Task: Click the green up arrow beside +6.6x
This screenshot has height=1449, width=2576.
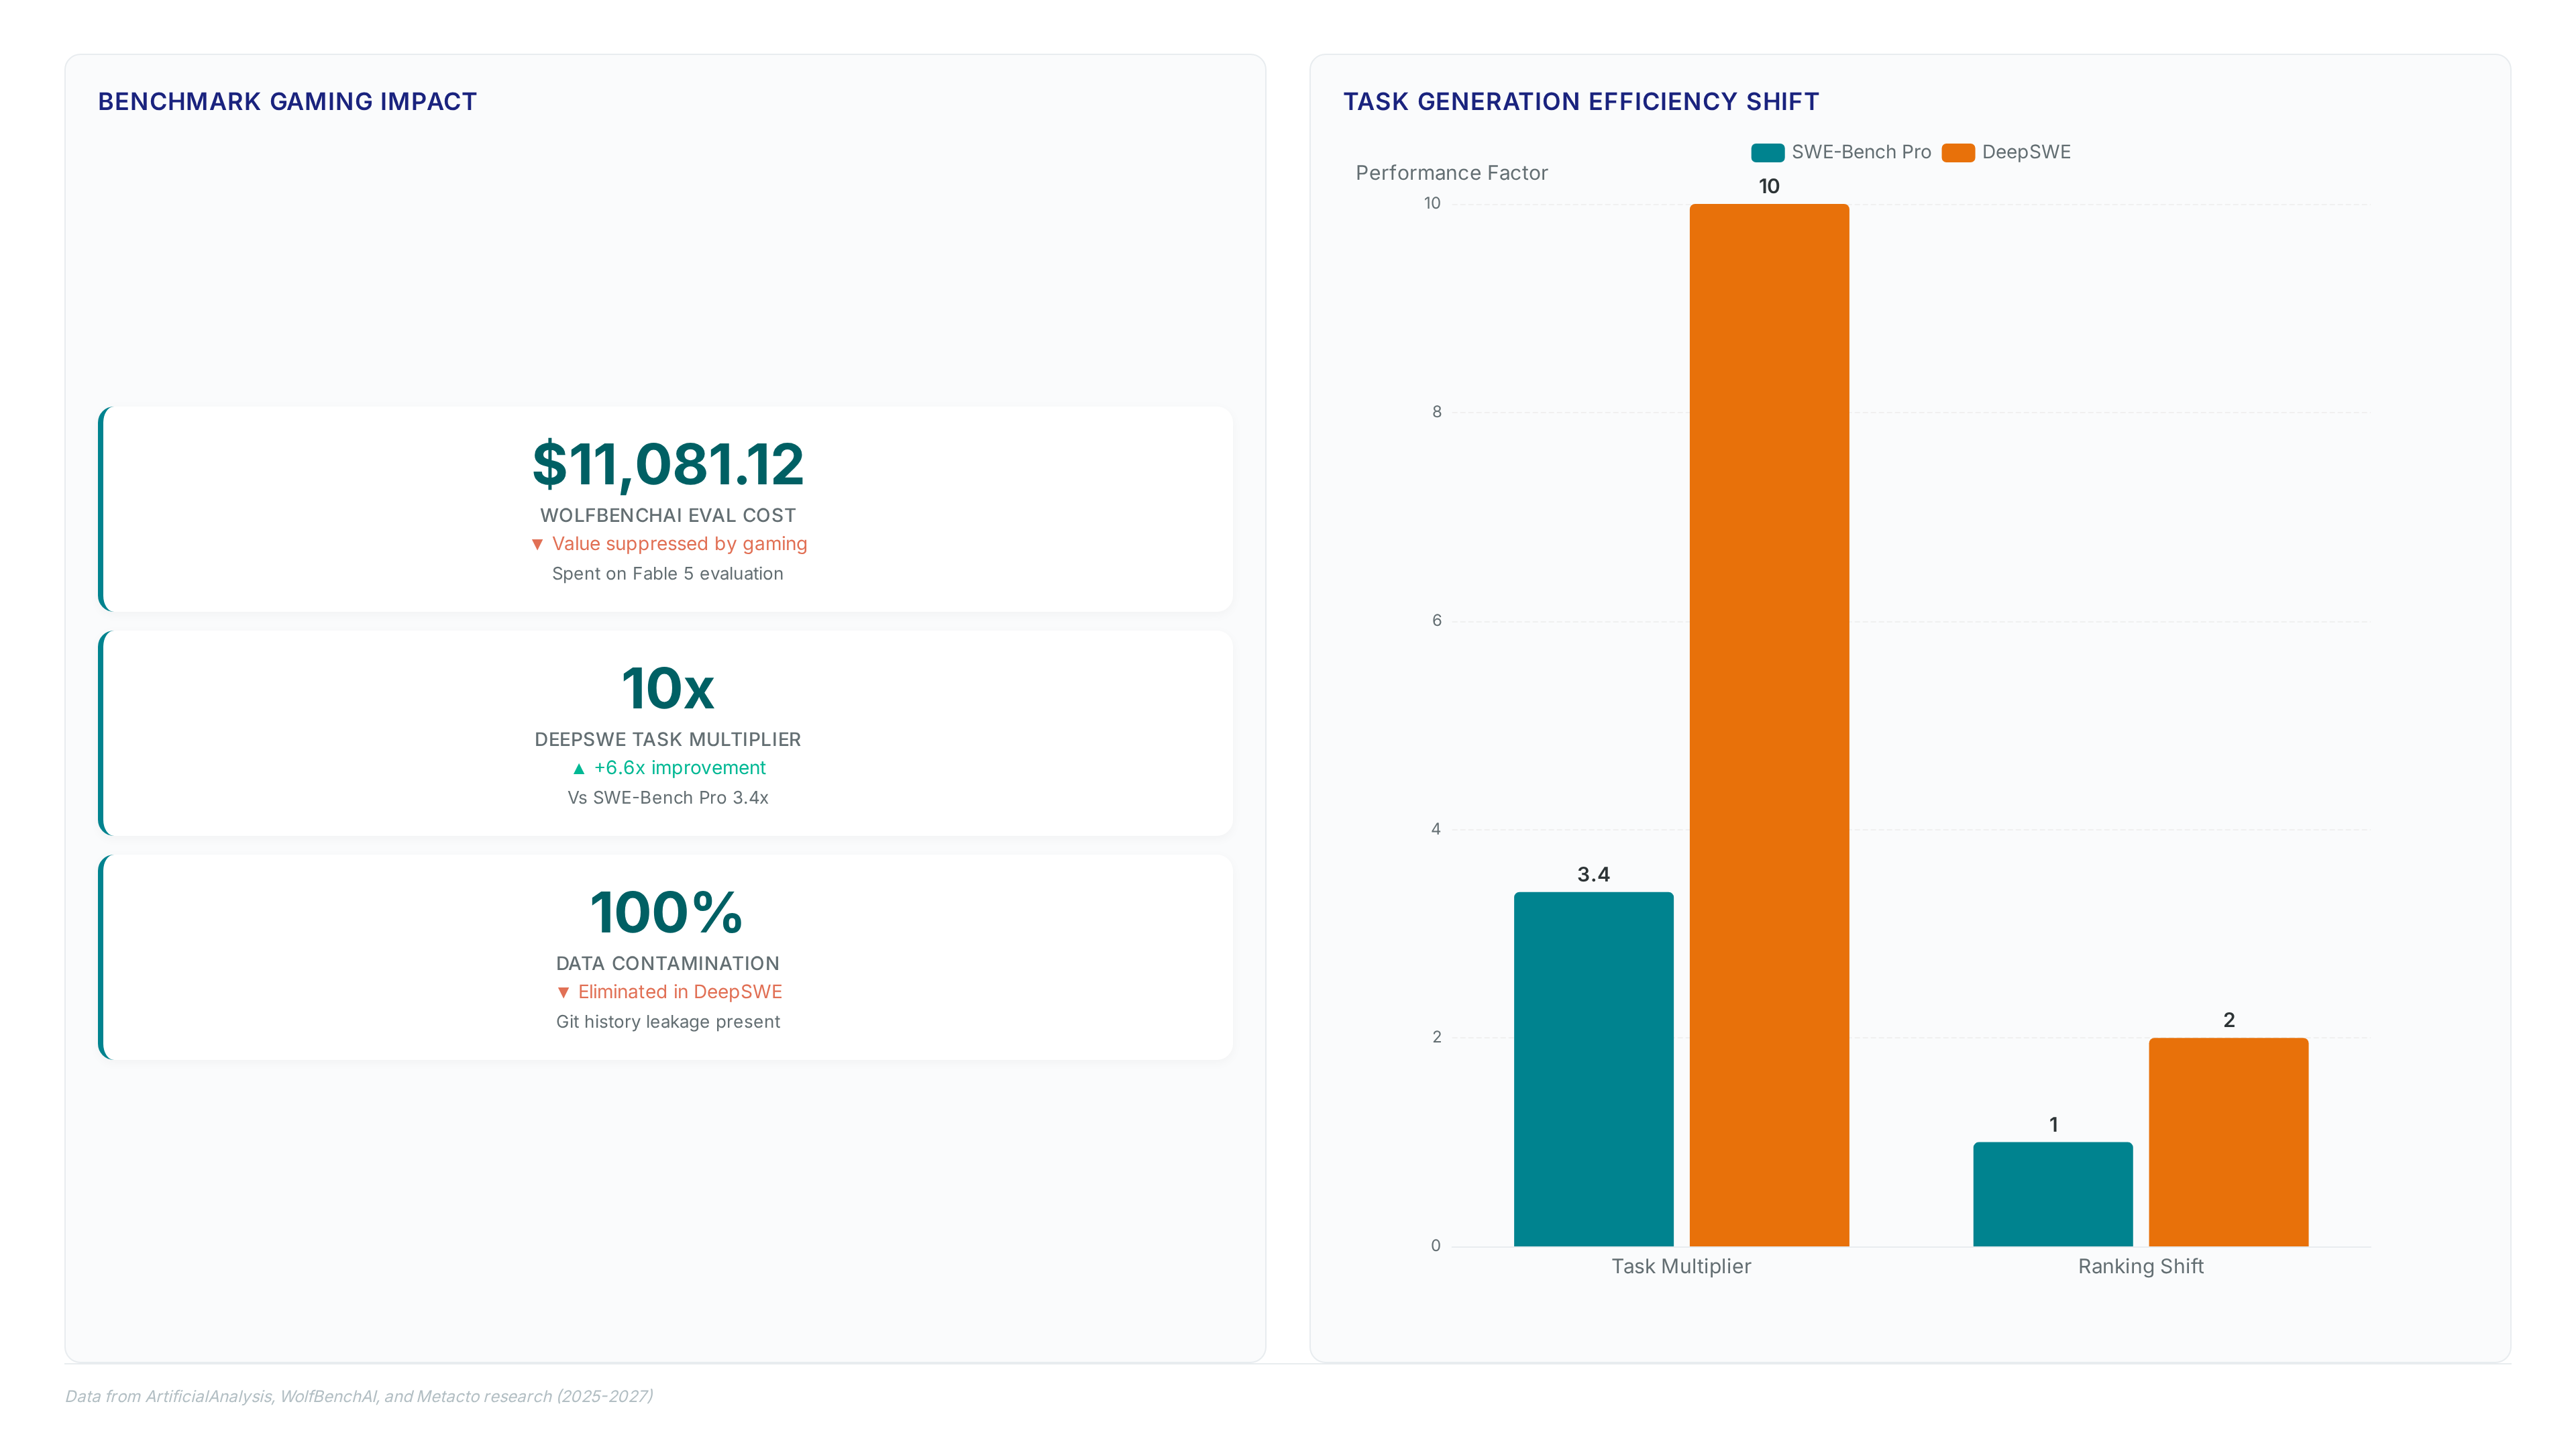Action: coord(578,768)
